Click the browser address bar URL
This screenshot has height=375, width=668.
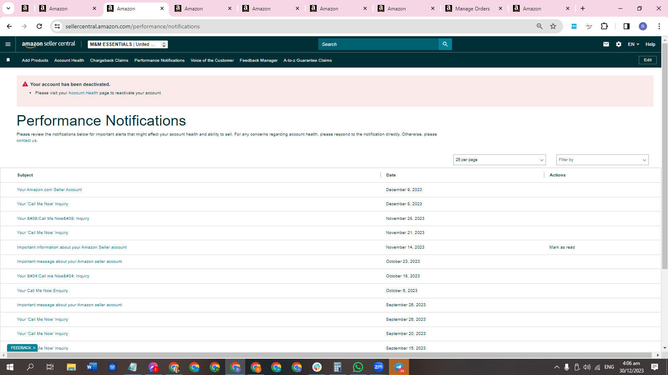(x=132, y=26)
